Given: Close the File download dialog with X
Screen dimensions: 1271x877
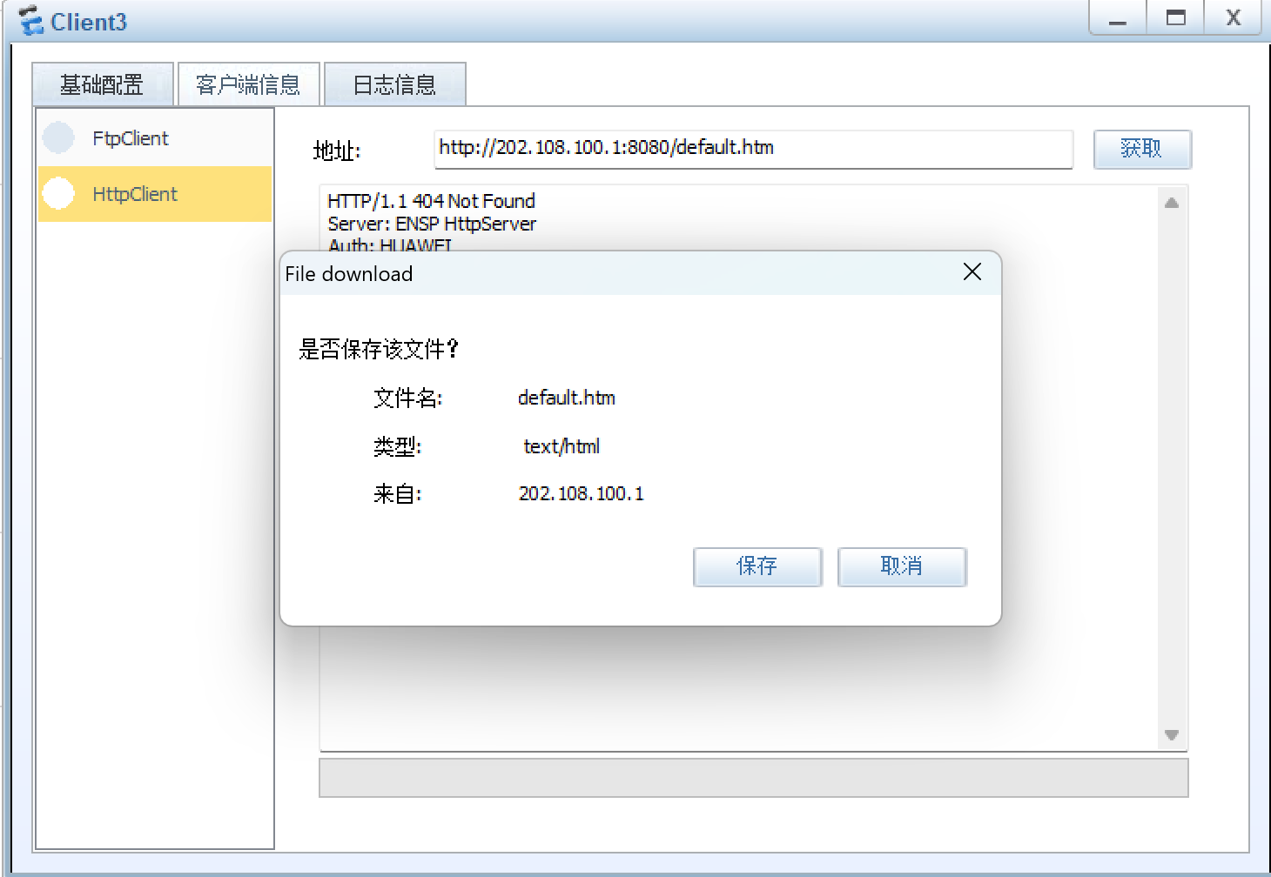Looking at the screenshot, I should [x=972, y=272].
